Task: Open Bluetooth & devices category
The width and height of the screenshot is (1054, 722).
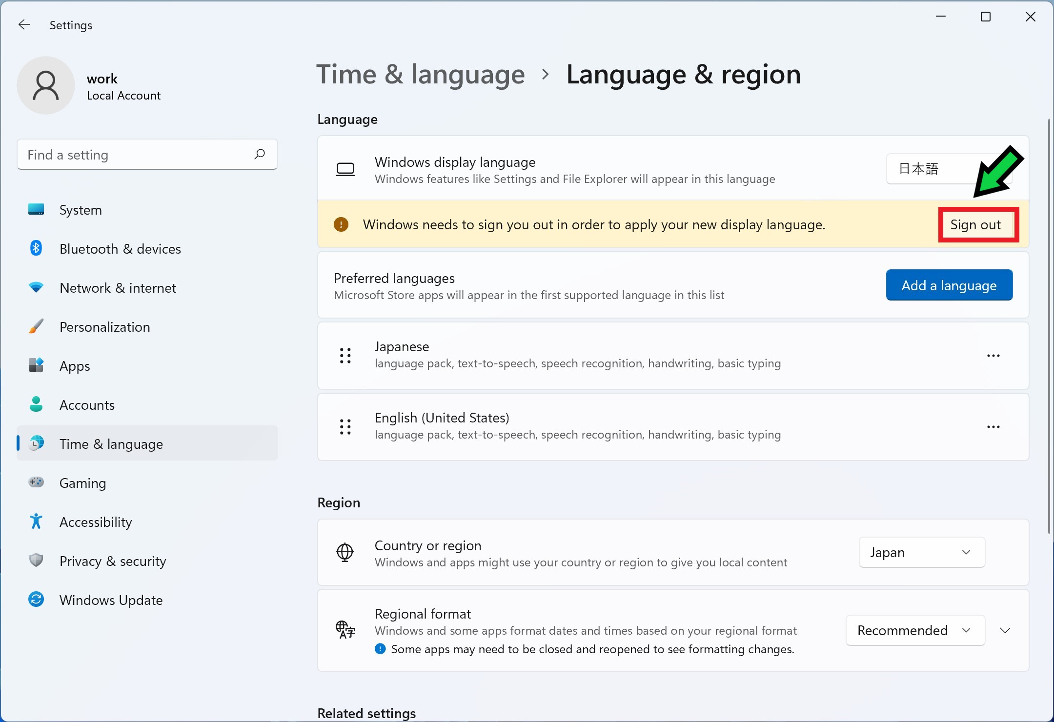Action: pyautogui.click(x=147, y=249)
